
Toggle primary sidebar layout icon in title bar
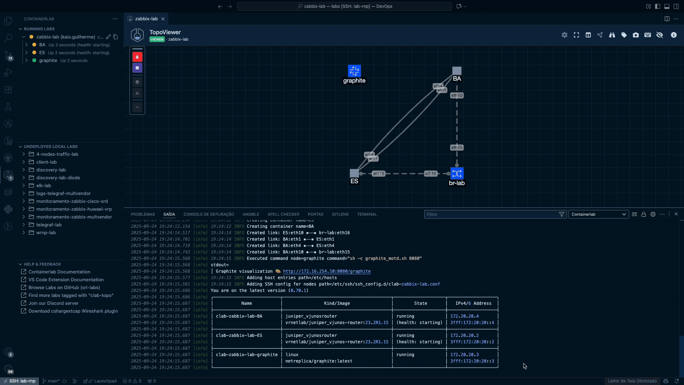[x=657, y=6]
